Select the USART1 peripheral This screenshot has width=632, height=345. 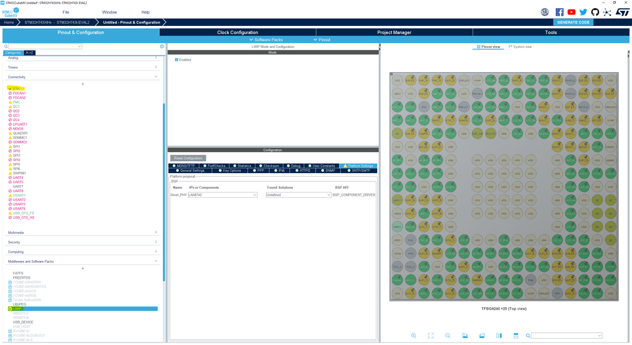pyautogui.click(x=19, y=195)
